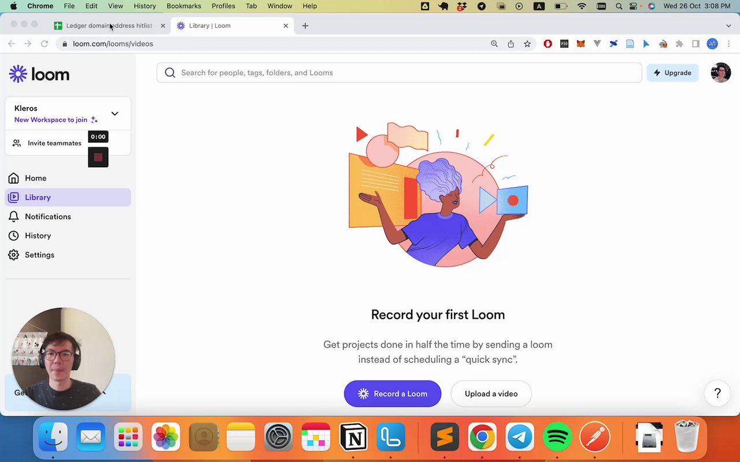Open Postman from the Dock
This screenshot has height=462, width=740.
coord(595,437)
